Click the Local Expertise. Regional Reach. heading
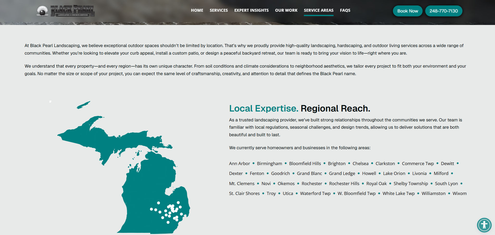 tap(299, 108)
